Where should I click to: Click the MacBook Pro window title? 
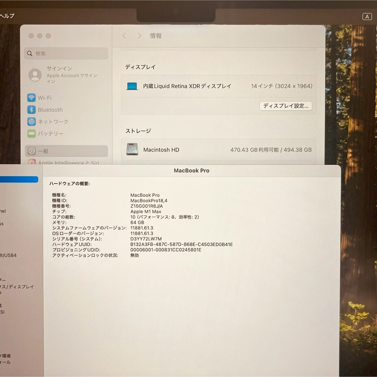[x=192, y=170]
